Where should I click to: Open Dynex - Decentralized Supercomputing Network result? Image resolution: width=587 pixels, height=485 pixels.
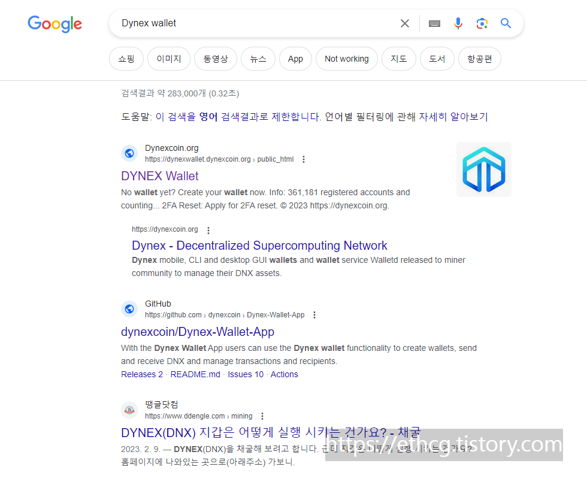[x=259, y=245]
